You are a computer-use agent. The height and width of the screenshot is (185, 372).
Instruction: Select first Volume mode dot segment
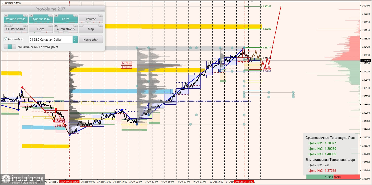point(82,22)
